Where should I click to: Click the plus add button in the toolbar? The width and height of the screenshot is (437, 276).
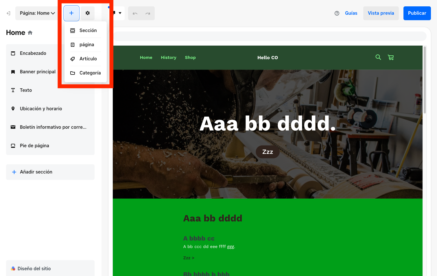71,13
